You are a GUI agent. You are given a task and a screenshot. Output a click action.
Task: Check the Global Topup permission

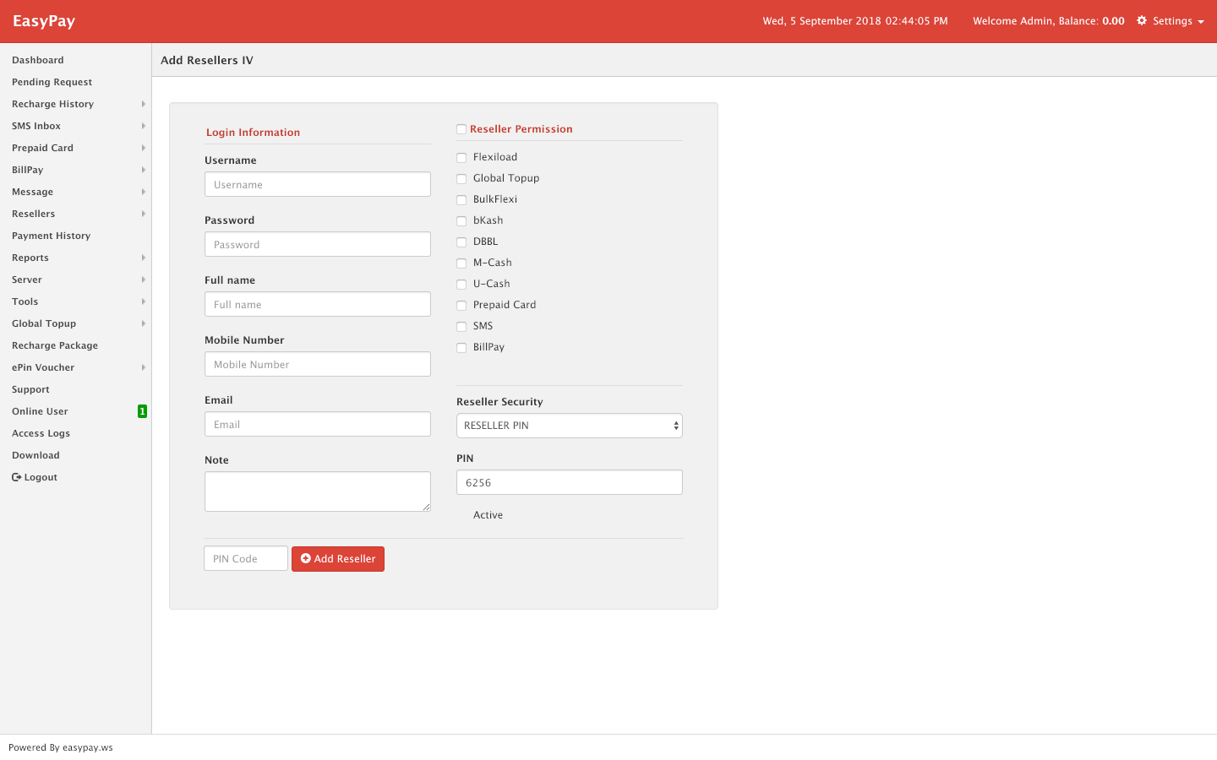461,179
